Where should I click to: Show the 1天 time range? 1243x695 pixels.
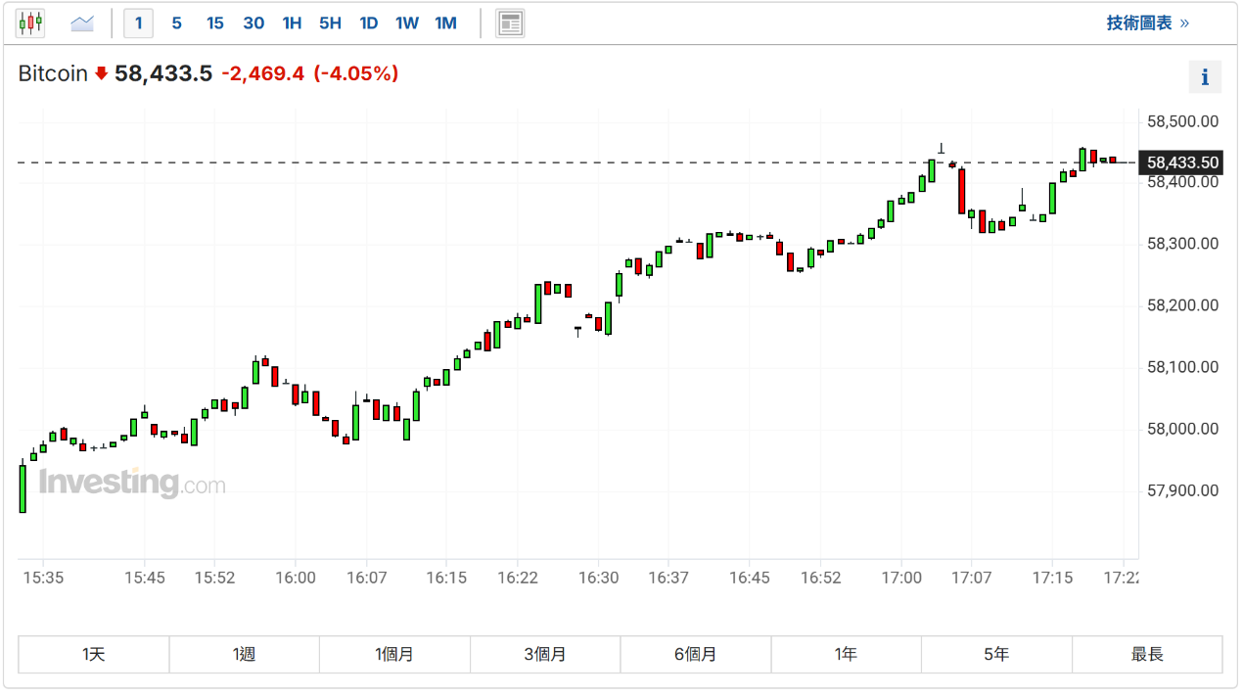click(x=94, y=654)
